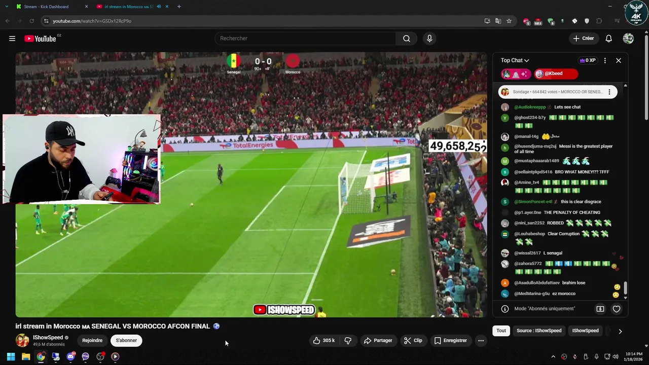Image resolution: width=649 pixels, height=365 pixels.
Task: Reload the page in browser
Action: click(31, 21)
